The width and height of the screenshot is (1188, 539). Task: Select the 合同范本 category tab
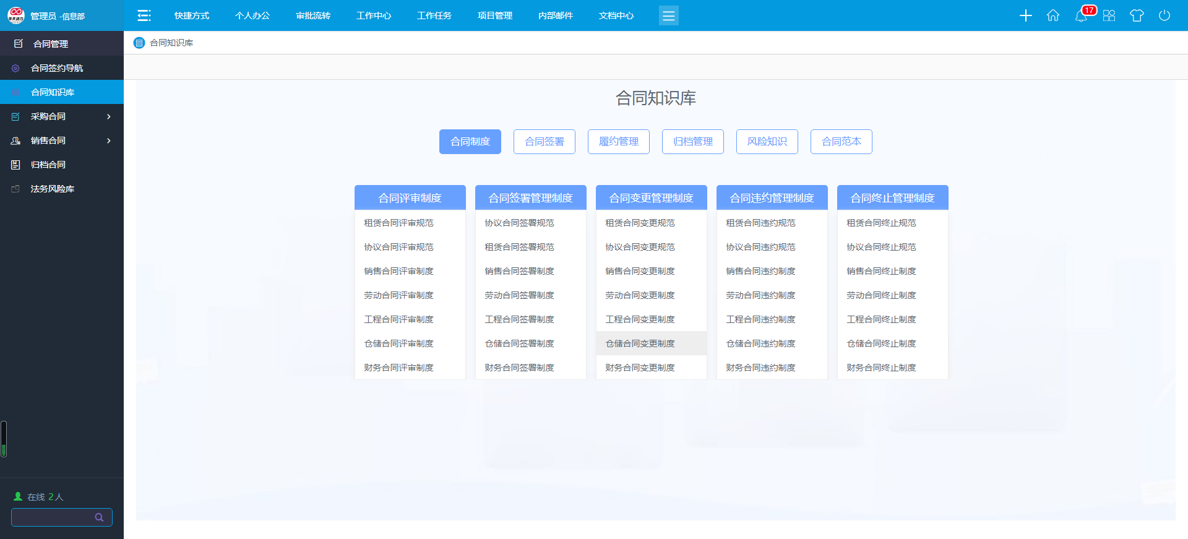click(x=841, y=142)
